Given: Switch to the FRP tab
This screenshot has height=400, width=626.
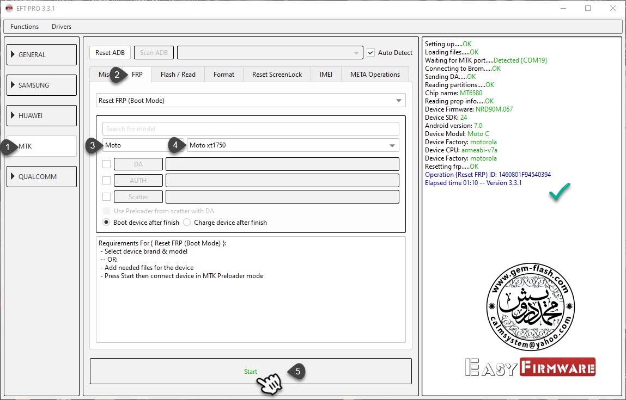Looking at the screenshot, I should tap(137, 75).
